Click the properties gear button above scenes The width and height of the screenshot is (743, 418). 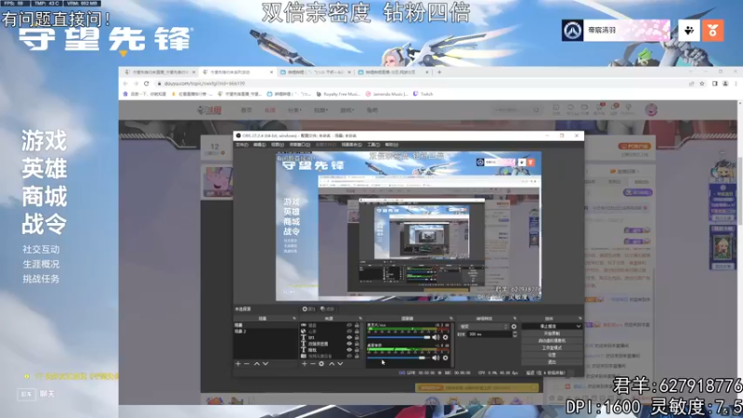pyautogui.click(x=309, y=309)
